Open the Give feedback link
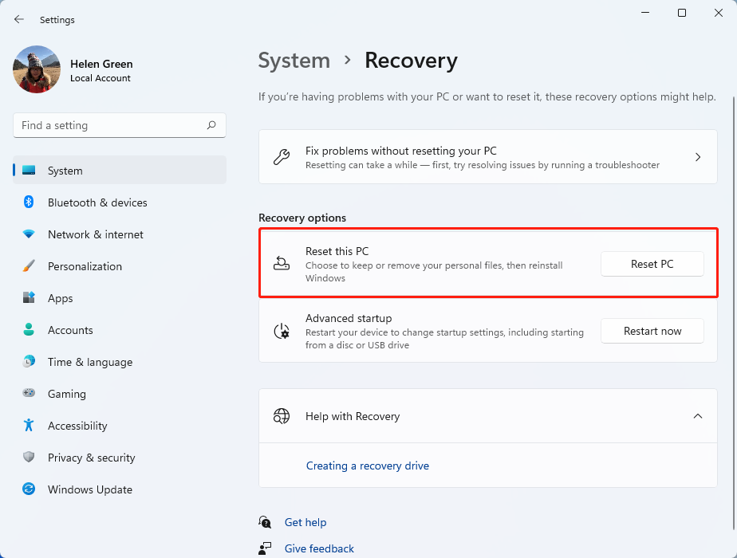 click(319, 548)
